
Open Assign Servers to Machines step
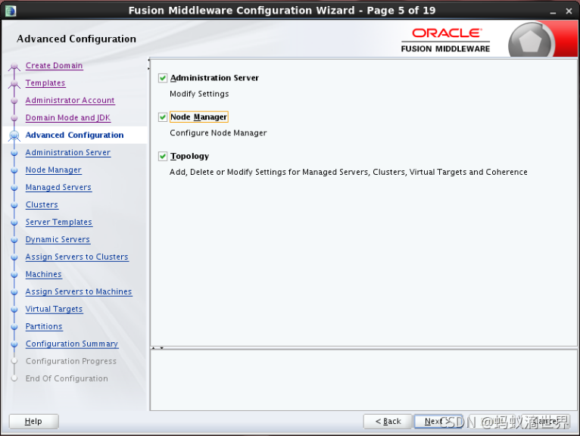coord(79,291)
